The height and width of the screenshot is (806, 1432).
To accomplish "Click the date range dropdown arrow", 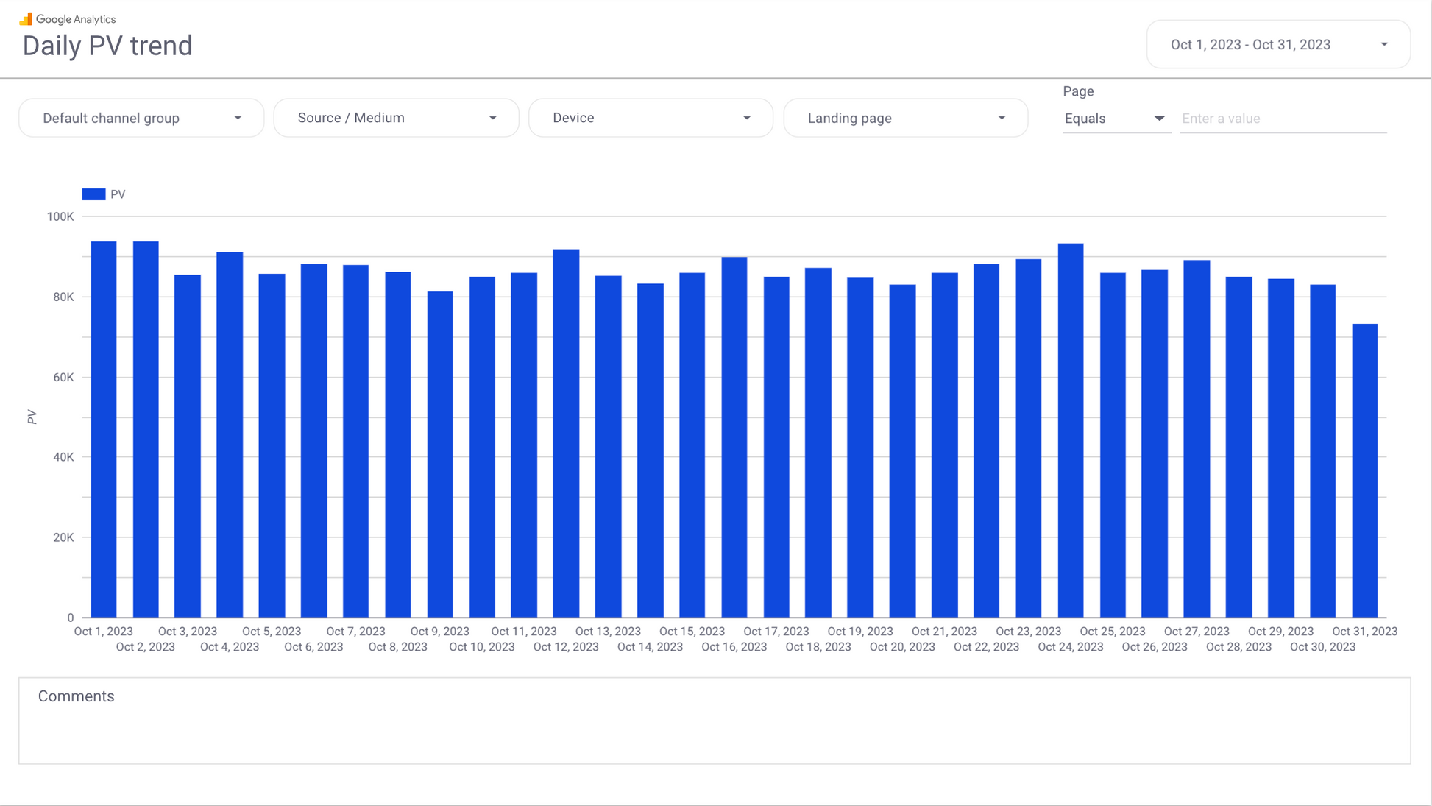I will point(1383,45).
